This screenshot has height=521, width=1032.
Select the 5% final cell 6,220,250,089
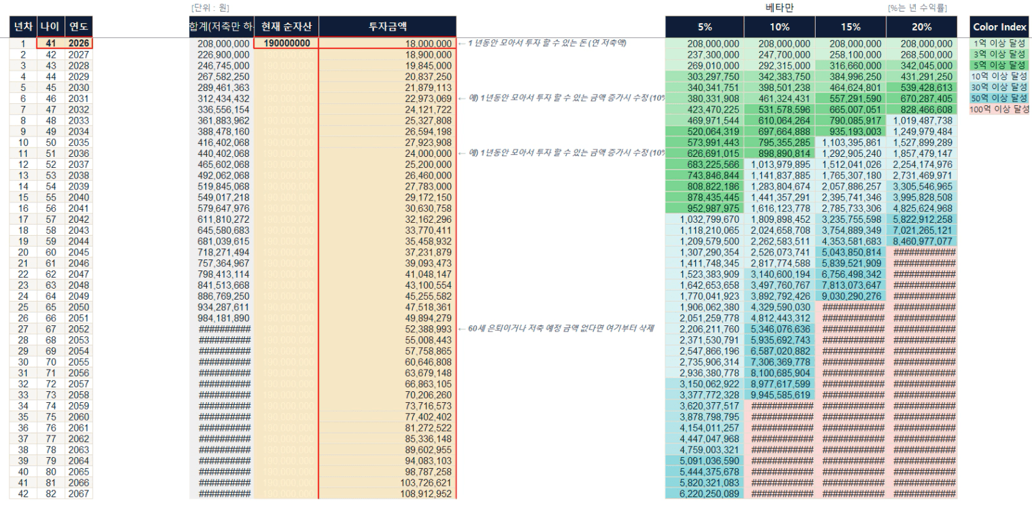click(704, 494)
